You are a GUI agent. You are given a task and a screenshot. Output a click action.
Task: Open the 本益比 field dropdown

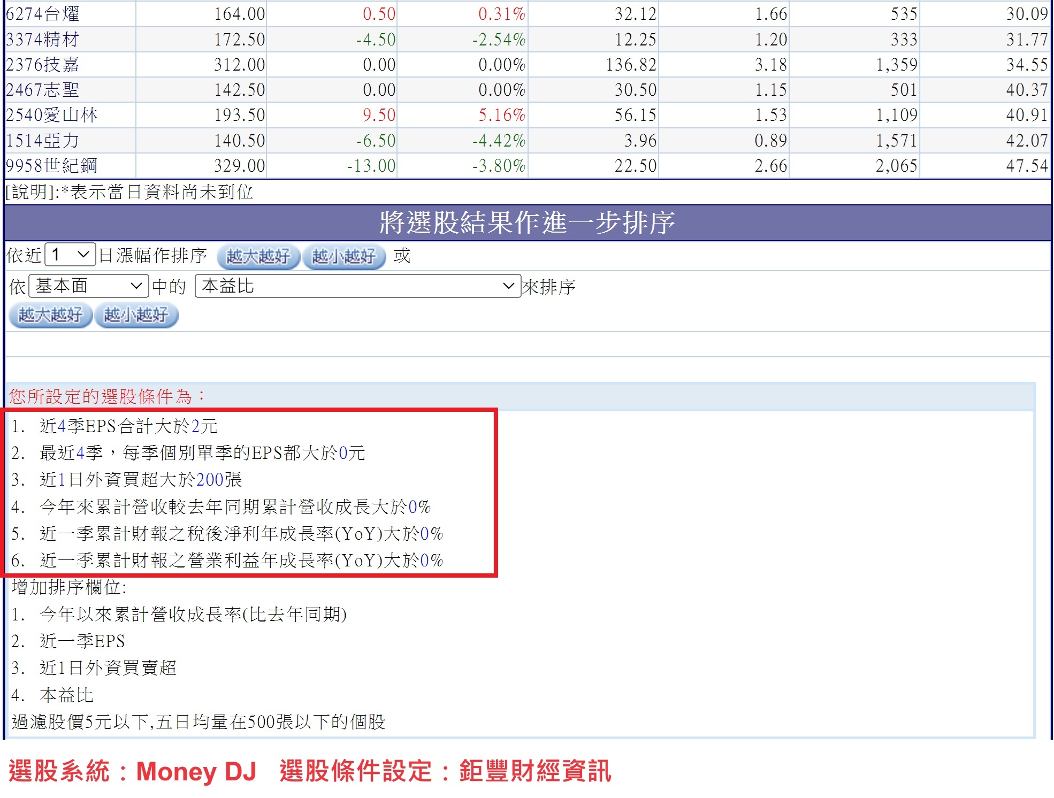coord(357,286)
